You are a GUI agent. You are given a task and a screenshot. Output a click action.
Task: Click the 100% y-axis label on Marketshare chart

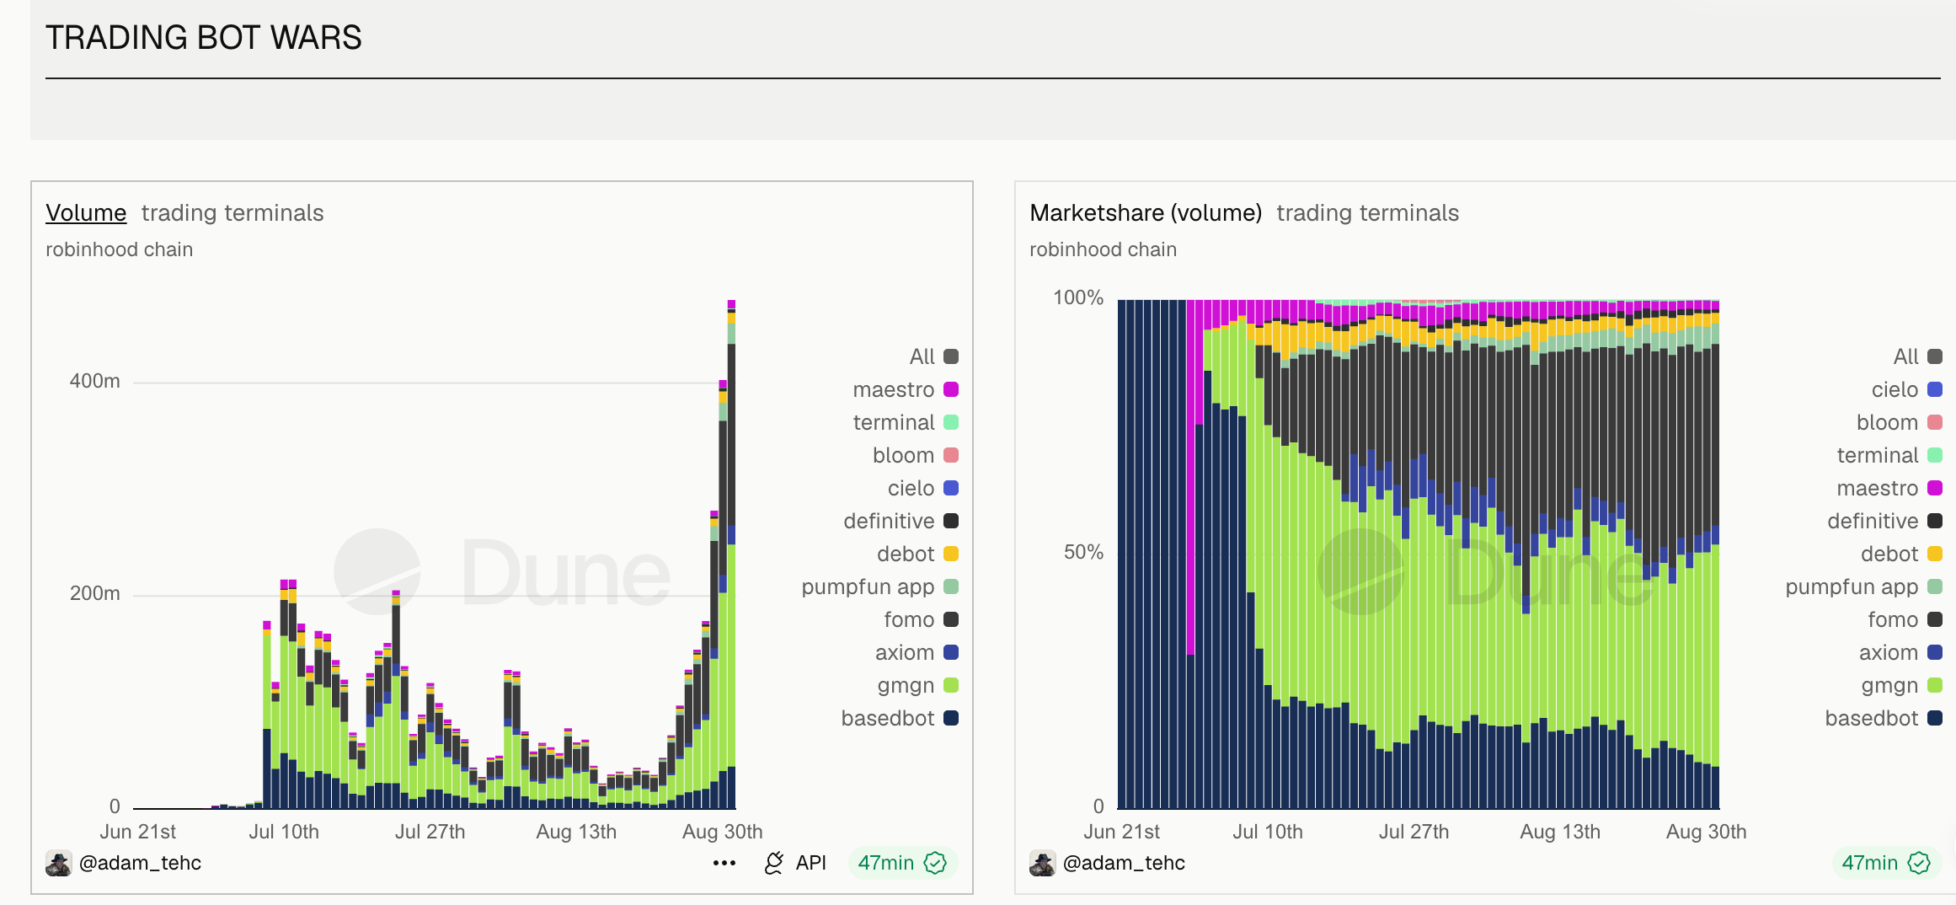[1078, 297]
